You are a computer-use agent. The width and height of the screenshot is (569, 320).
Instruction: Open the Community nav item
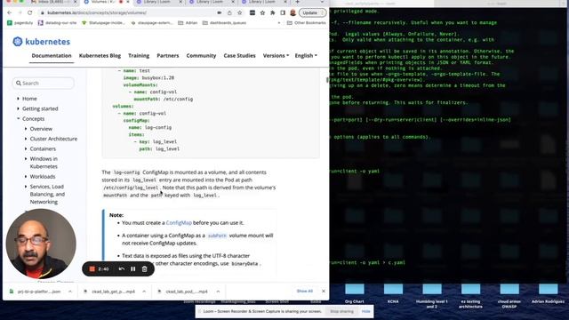(x=201, y=55)
